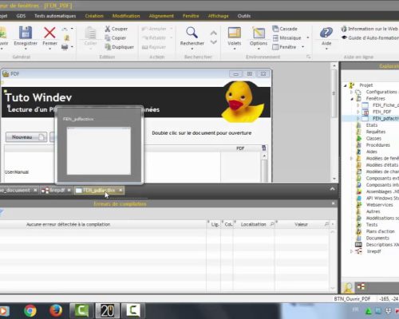The height and width of the screenshot is (319, 399).
Task: Click the Classes icon in project tree
Action: [359, 138]
